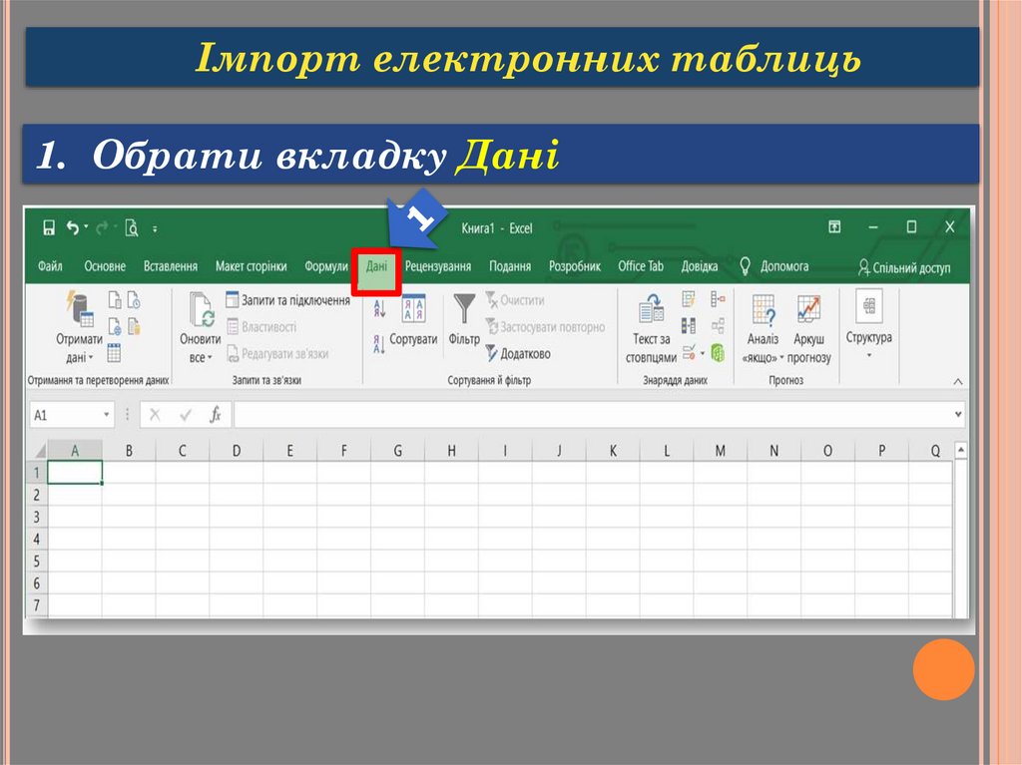Click the Додатково advanced filter button
1022x765 pixels.
[518, 354]
